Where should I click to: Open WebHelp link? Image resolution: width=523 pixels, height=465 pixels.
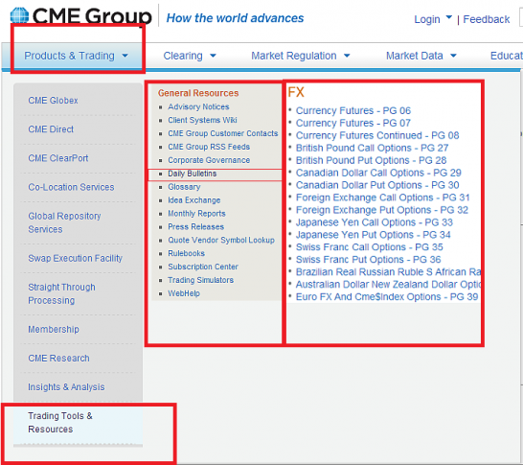click(x=184, y=293)
